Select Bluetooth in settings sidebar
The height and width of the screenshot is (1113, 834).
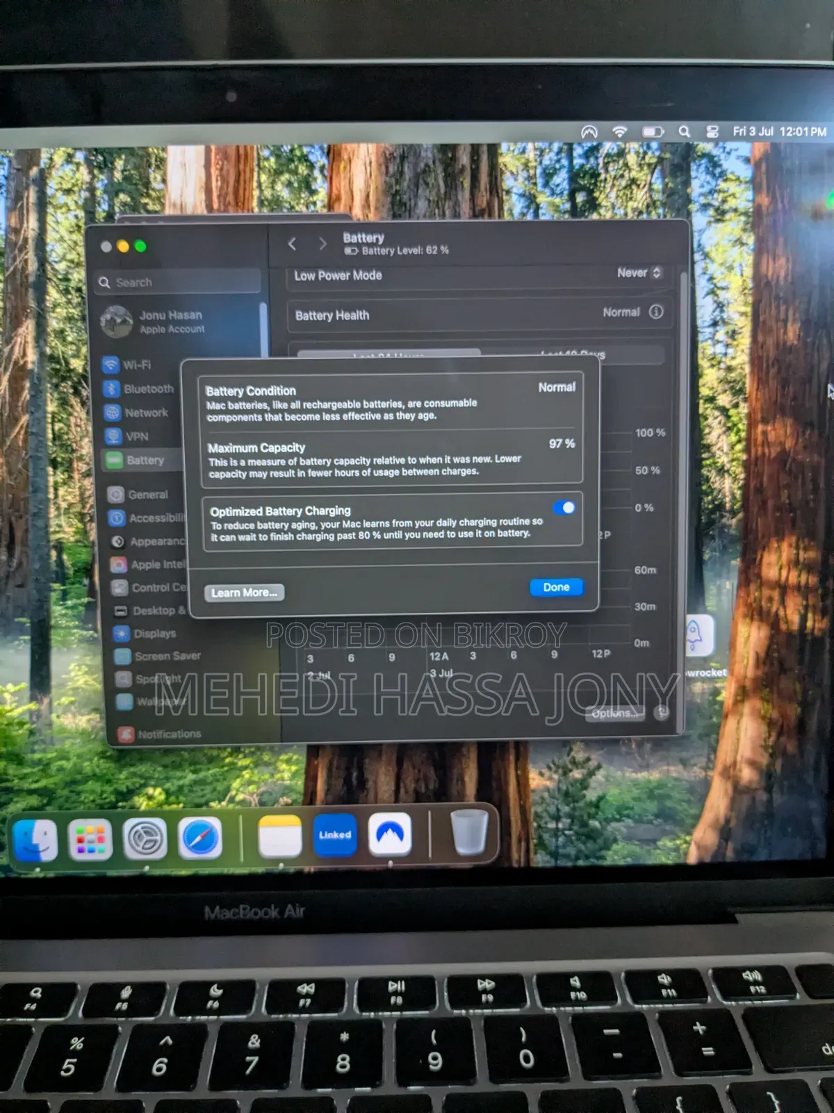click(139, 389)
